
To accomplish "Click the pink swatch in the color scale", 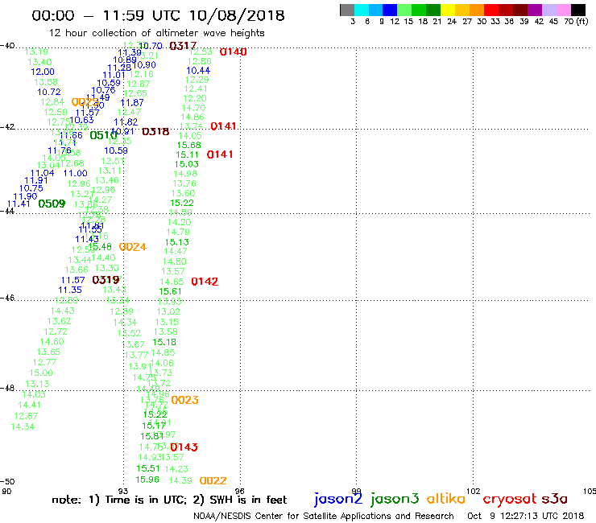I will [x=564, y=10].
